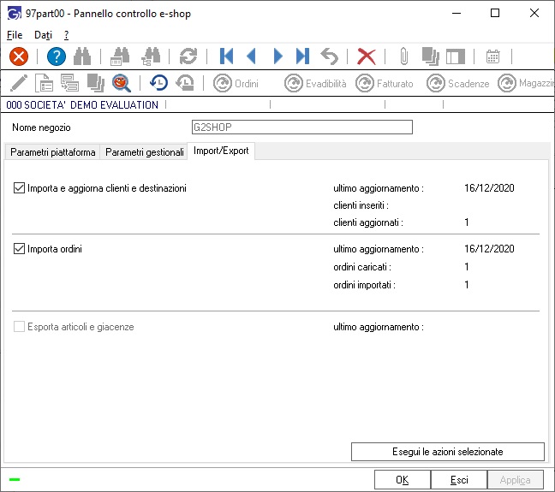This screenshot has width=555, height=492.
Task: Click the 16/12/2020 date beside Importa ordini
Action: coord(489,249)
